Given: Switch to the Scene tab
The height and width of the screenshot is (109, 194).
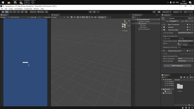Looking at the screenshot, I should pos(55,15).
